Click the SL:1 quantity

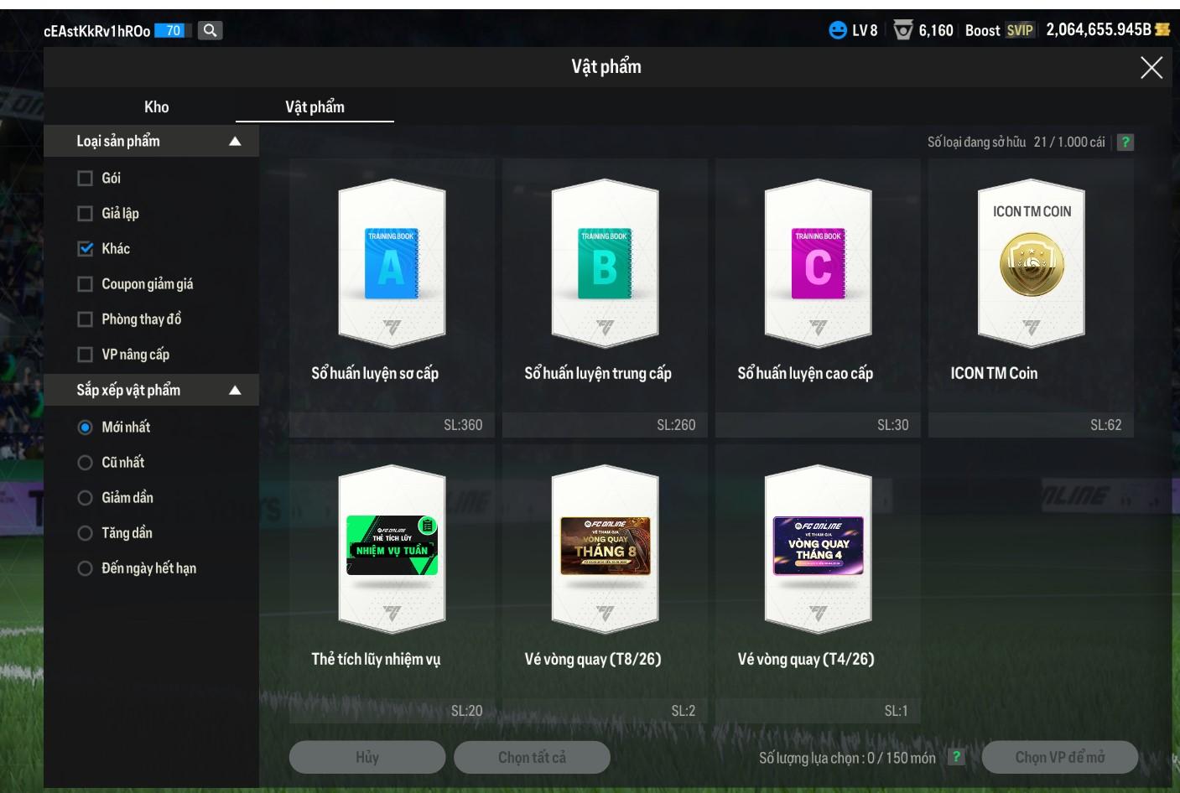tap(897, 711)
